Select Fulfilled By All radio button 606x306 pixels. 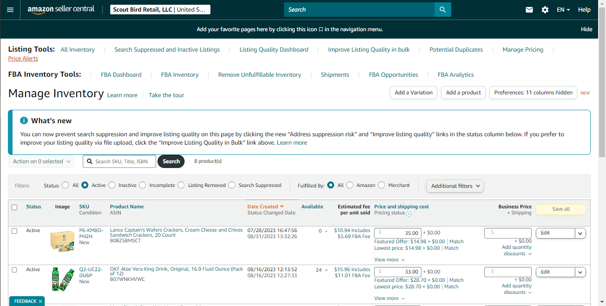tap(331, 185)
